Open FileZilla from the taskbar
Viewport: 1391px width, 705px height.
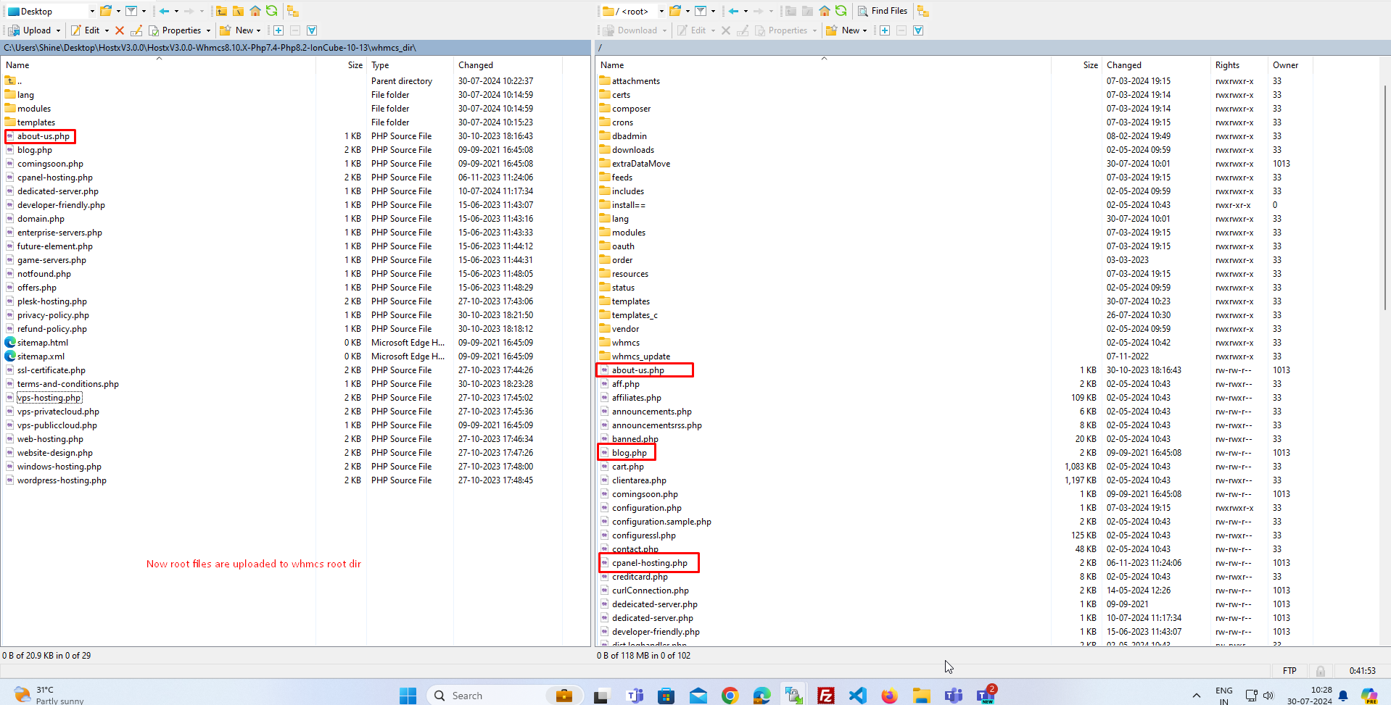825,696
